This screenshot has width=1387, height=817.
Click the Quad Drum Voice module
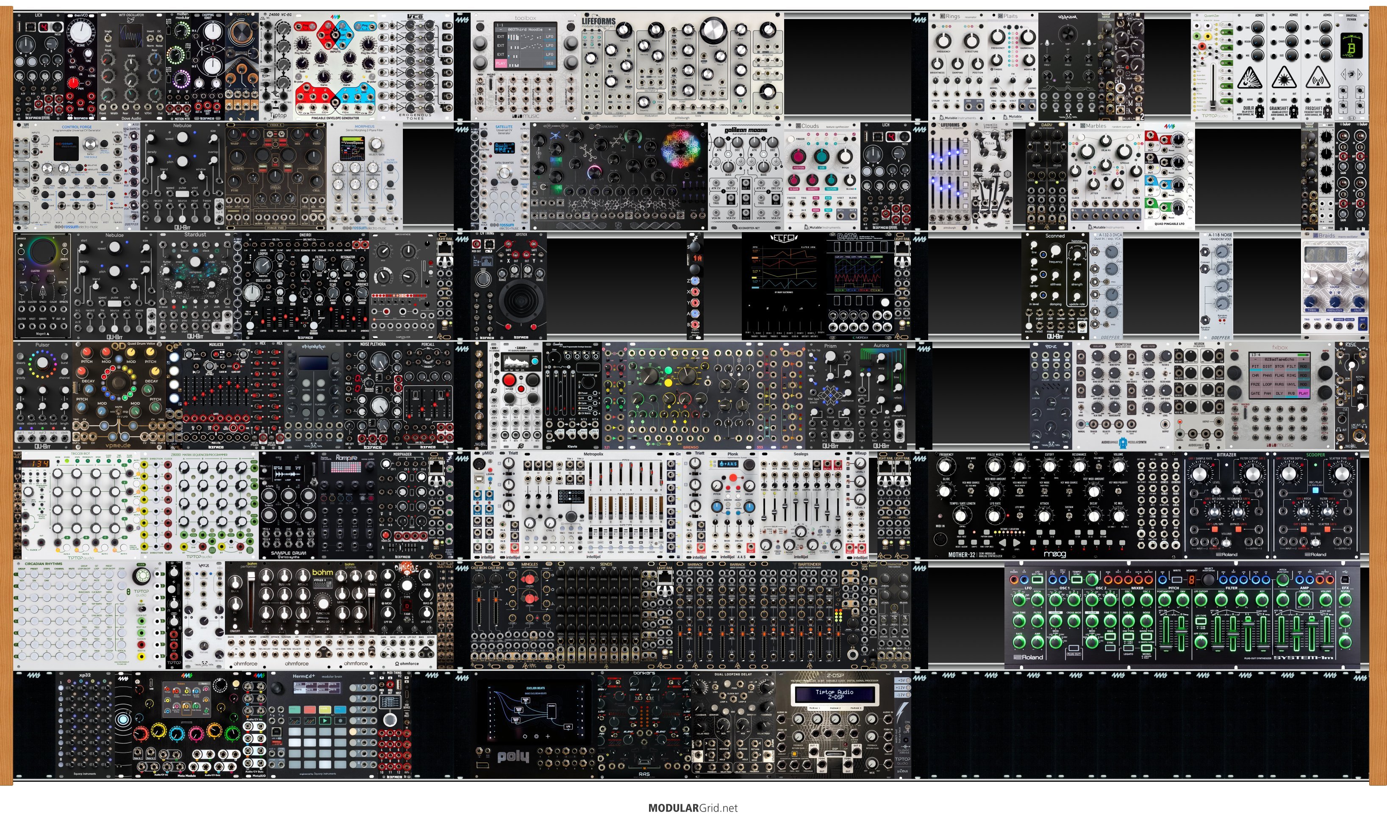[119, 395]
